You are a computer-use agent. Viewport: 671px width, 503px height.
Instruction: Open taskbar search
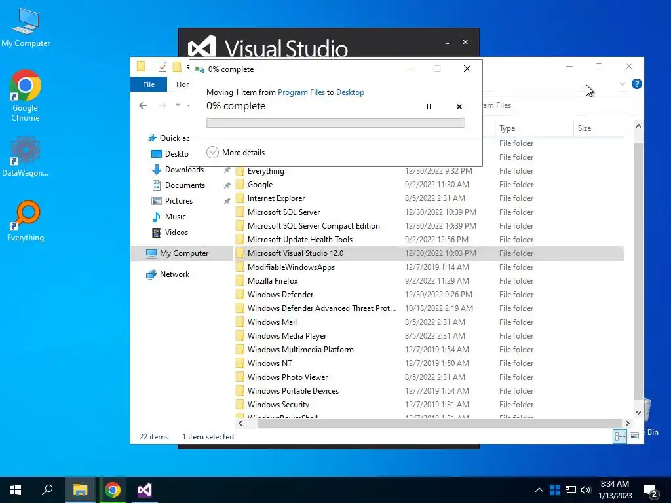click(x=47, y=490)
